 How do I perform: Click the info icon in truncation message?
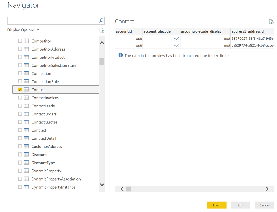120,55
